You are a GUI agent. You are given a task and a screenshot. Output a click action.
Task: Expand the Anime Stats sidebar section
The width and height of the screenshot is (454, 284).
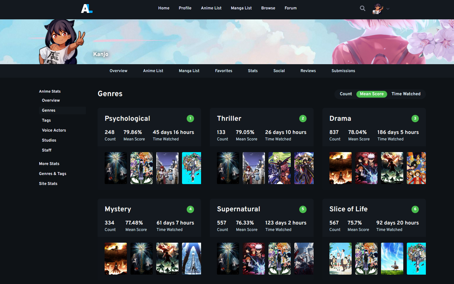coord(50,91)
